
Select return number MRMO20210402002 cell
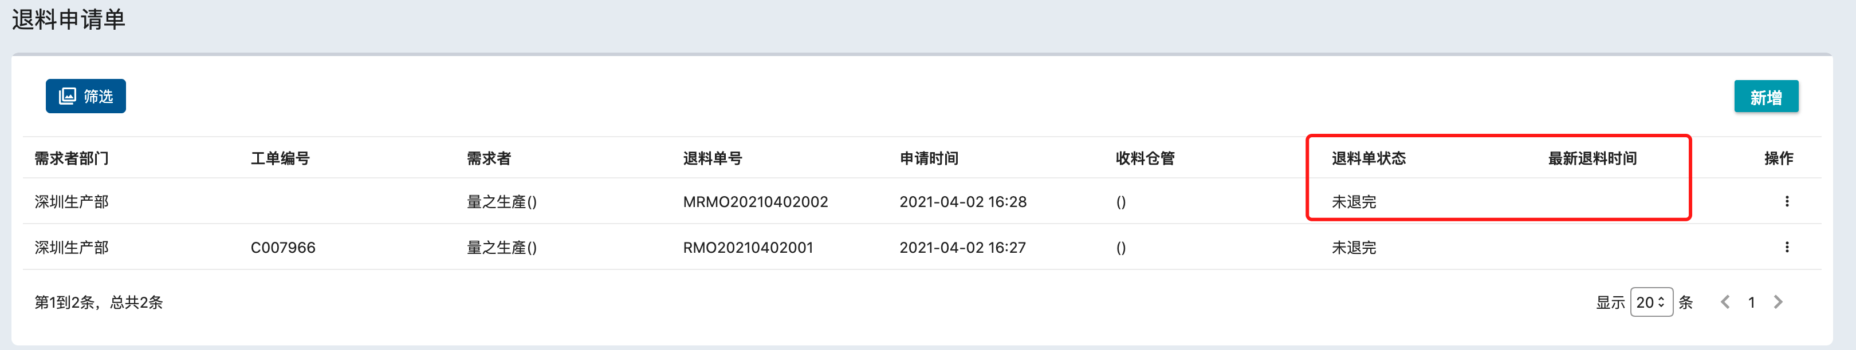coord(756,202)
